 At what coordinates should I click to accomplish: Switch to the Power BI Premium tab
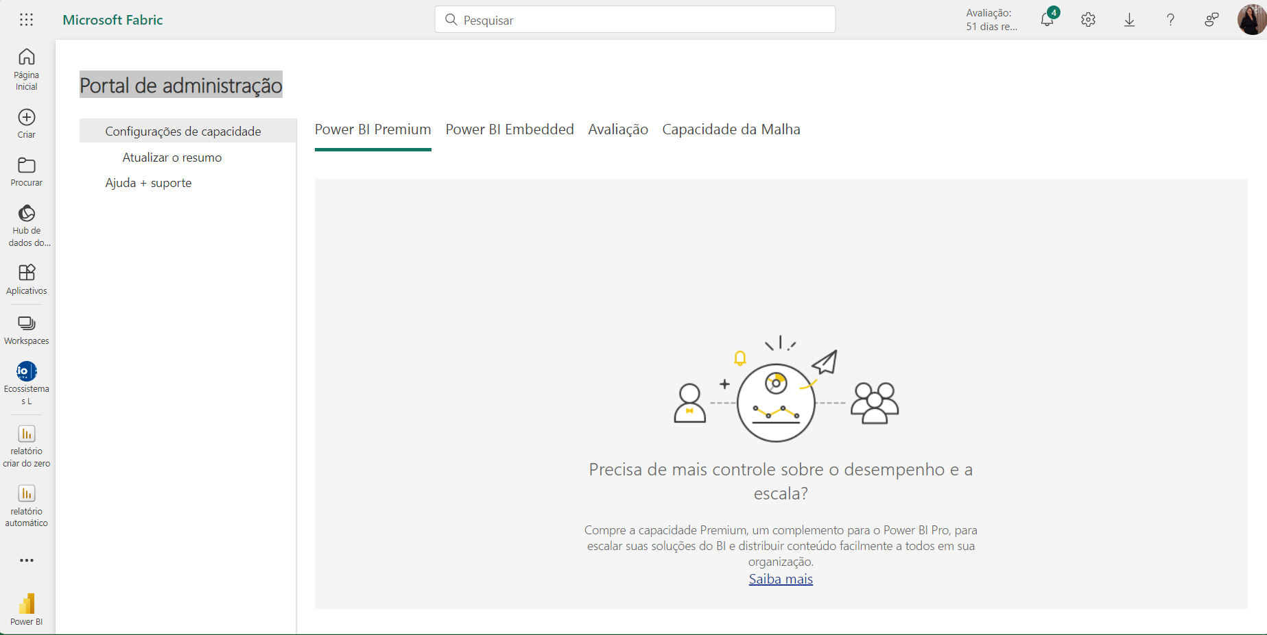(x=373, y=129)
